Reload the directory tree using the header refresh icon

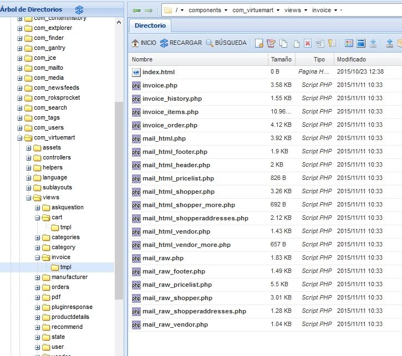click(x=79, y=10)
